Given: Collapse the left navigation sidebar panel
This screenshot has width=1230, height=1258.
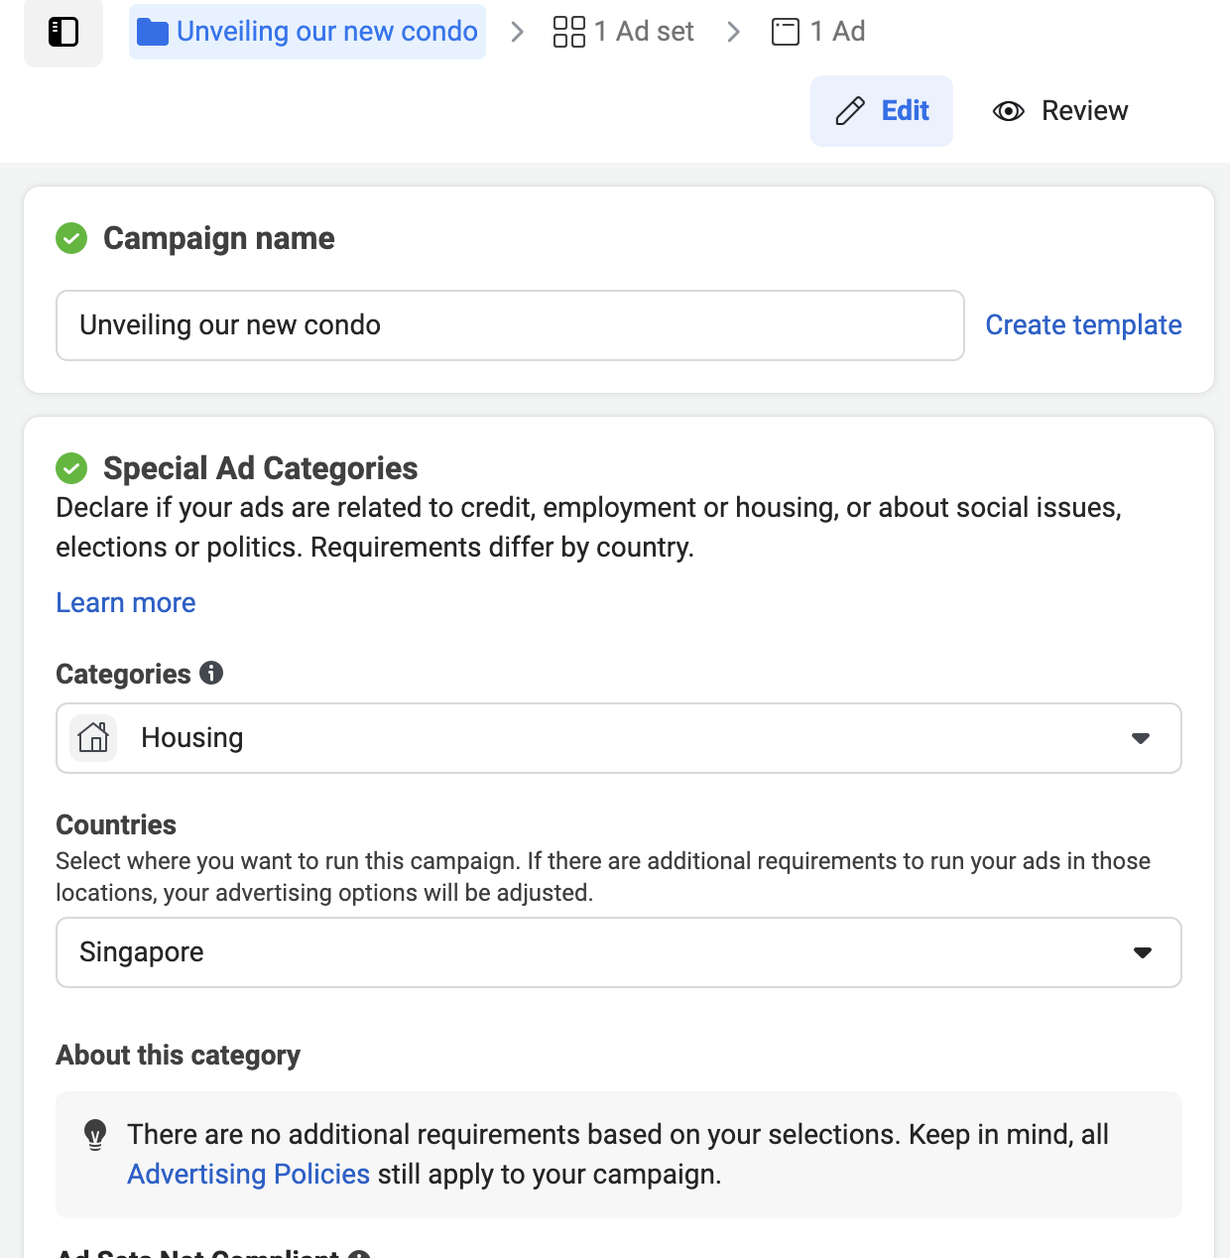Looking at the screenshot, I should (x=62, y=32).
